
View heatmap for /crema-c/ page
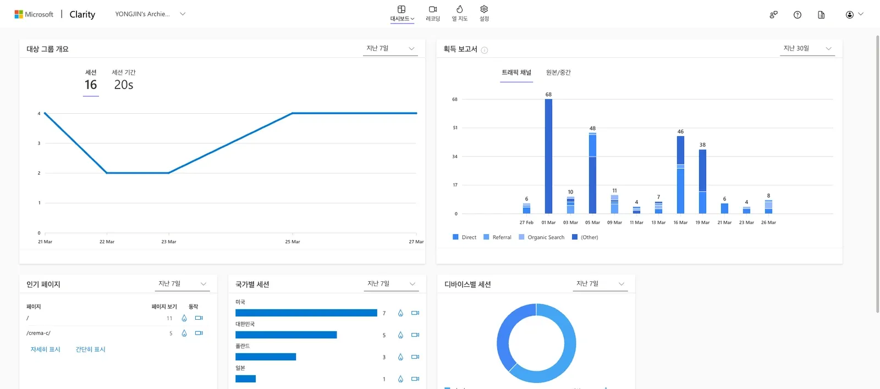click(x=184, y=334)
